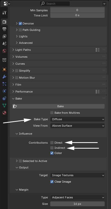Open Light Paths presets list icon
This screenshot has height=209, width=111.
(x=98, y=50)
